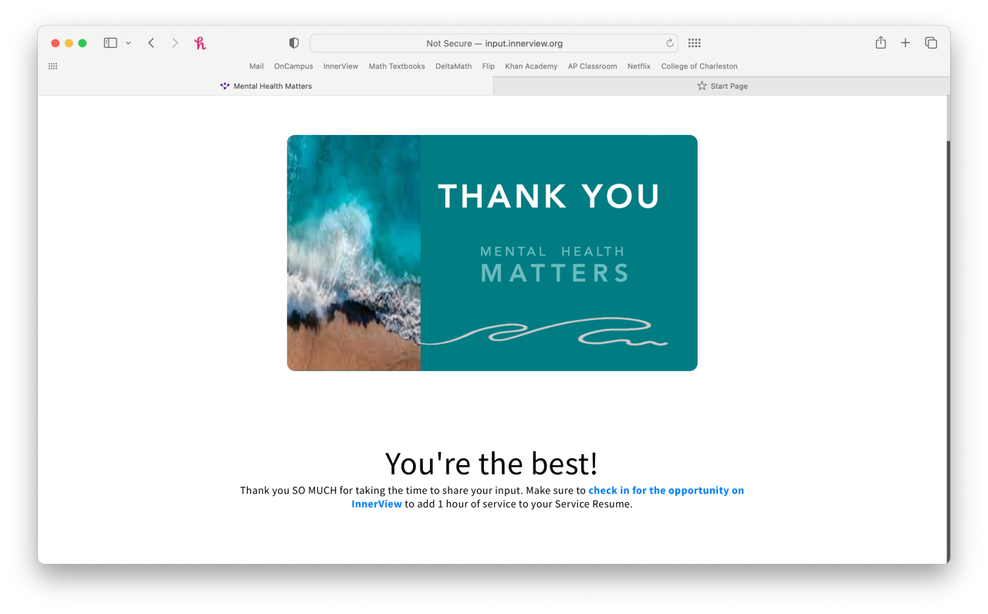Click the Thank You banner image
Image resolution: width=988 pixels, height=614 pixels.
coord(492,253)
